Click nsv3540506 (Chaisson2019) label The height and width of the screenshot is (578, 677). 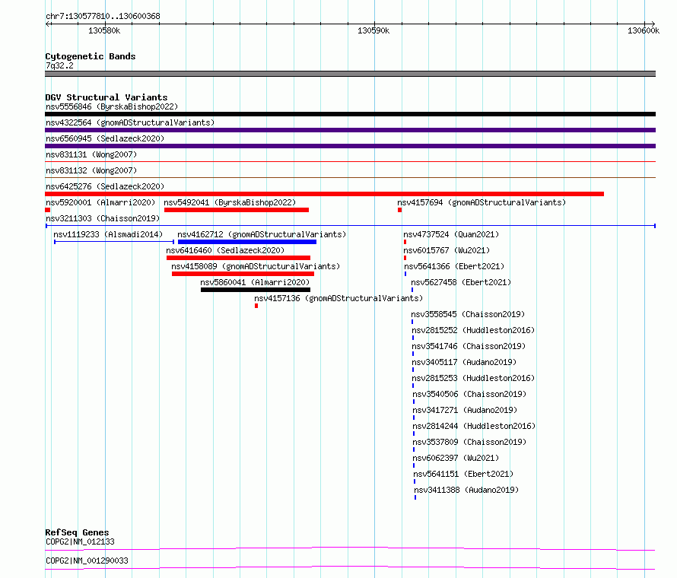[x=470, y=394]
